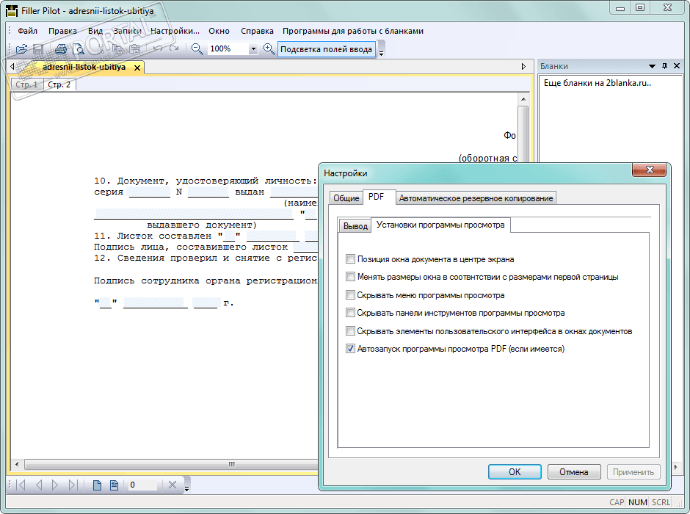Click the document vertical scrollbar up arrow
This screenshot has height=514, width=690.
click(523, 99)
